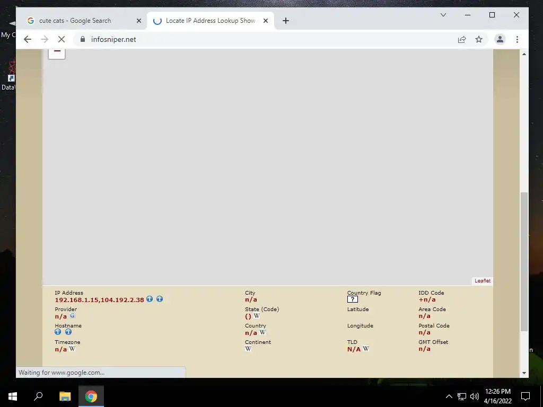This screenshot has height=407, width=543.
Task: Click the second info icon under Hostname
Action: pyautogui.click(x=68, y=332)
